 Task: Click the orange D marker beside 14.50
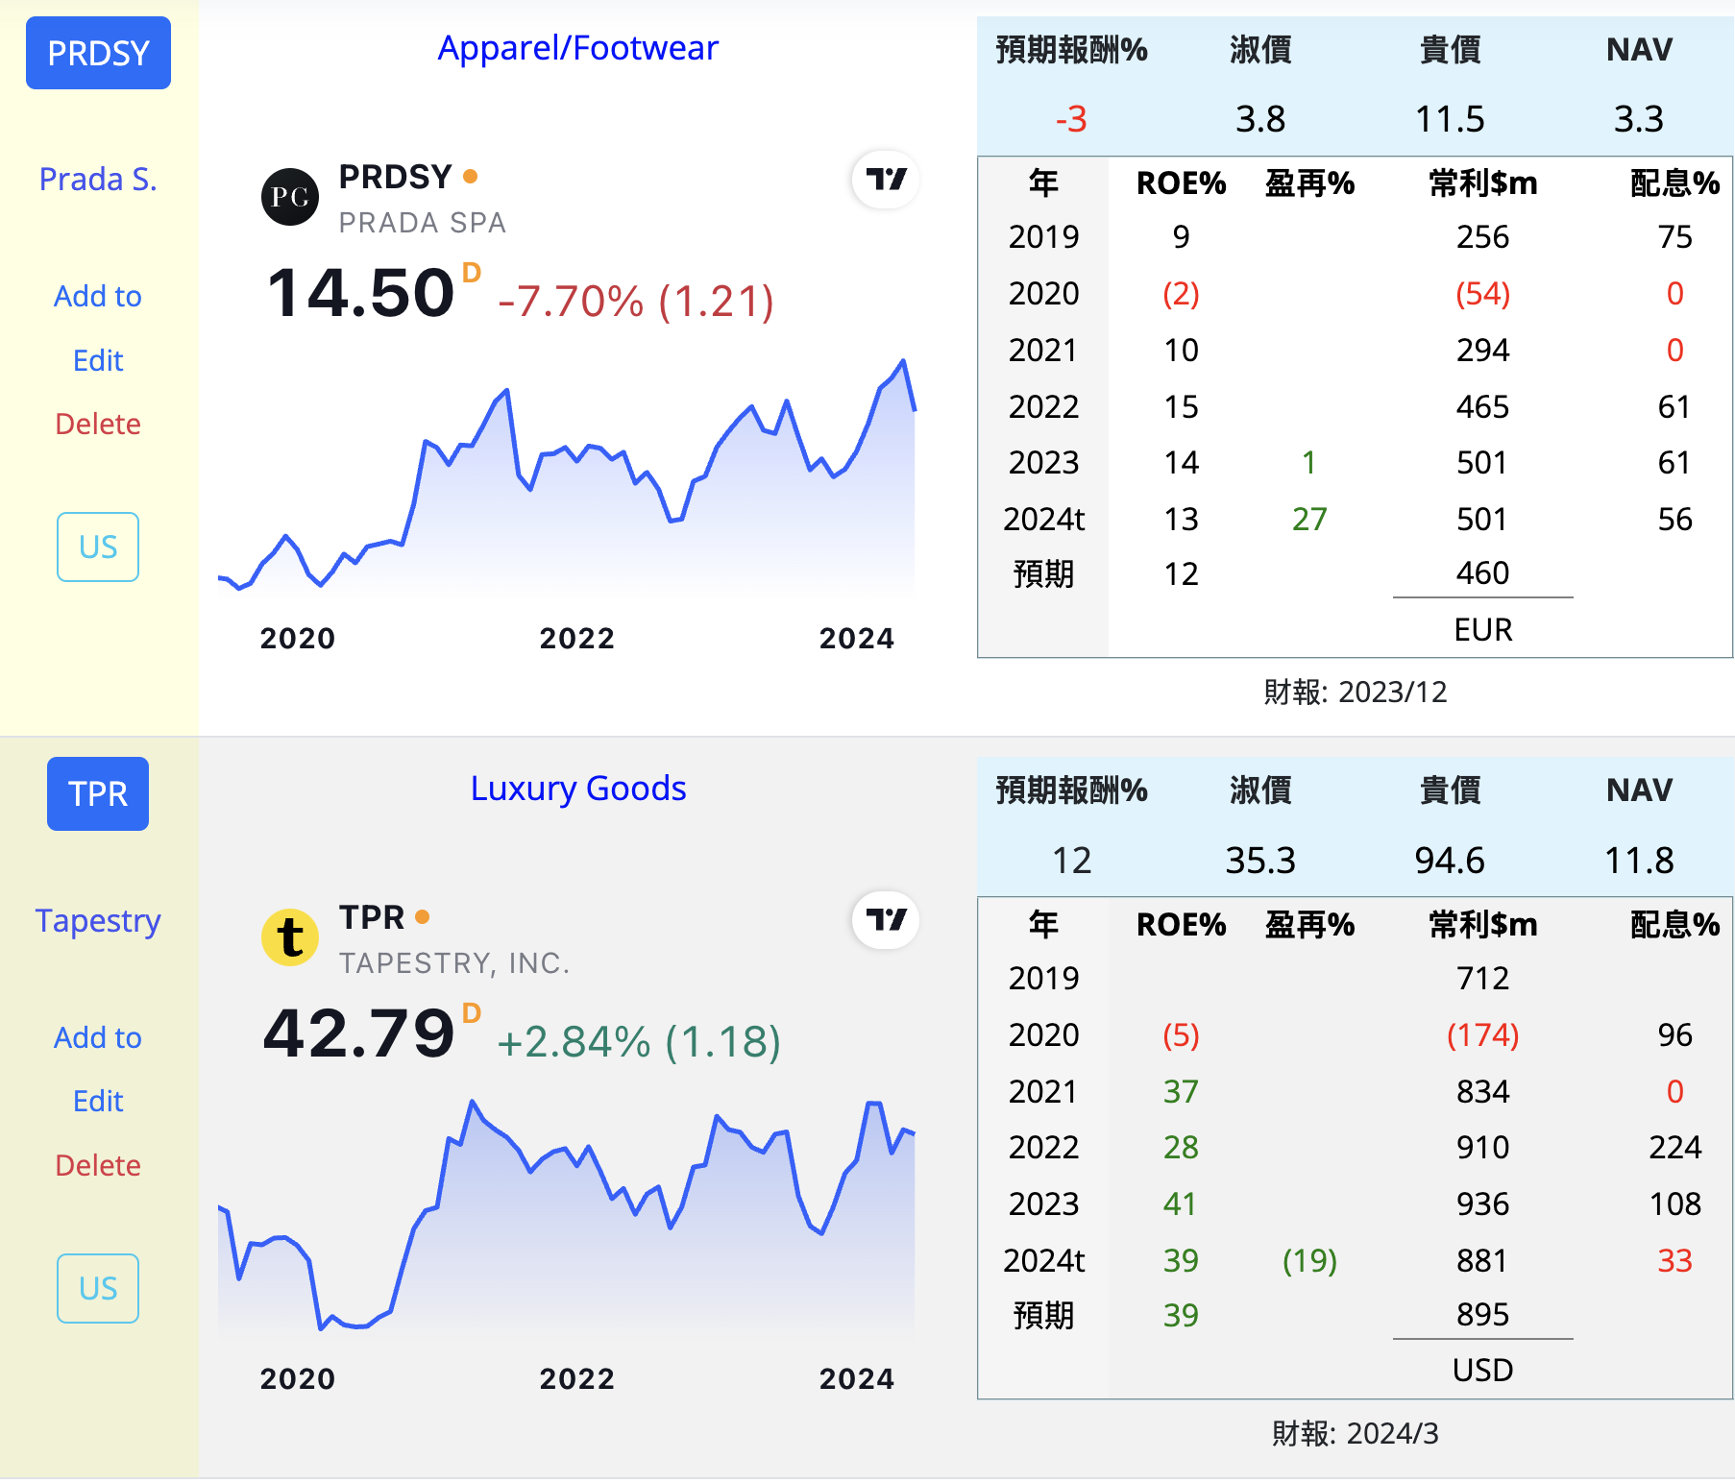point(471,273)
